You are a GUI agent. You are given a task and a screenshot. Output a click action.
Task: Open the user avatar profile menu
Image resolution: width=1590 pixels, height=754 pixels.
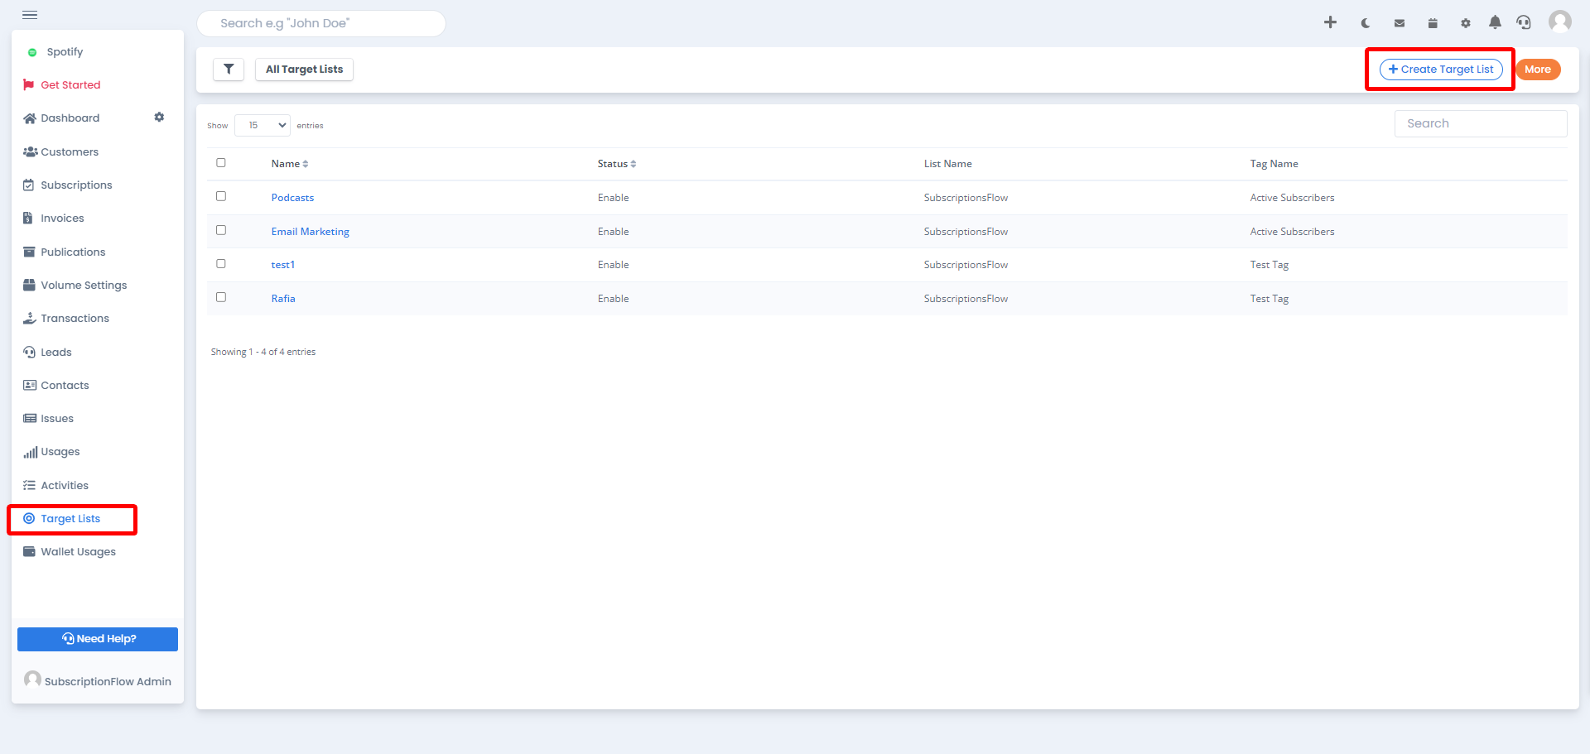tap(1560, 22)
